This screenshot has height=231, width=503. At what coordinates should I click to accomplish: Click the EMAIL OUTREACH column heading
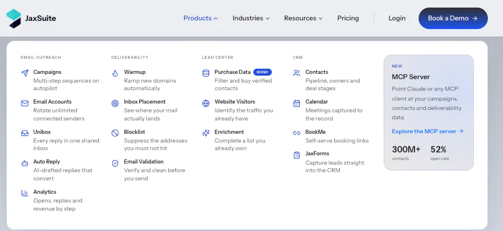coord(41,58)
